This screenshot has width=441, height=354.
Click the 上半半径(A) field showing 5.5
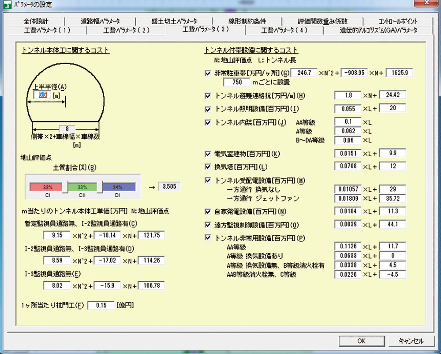42,95
